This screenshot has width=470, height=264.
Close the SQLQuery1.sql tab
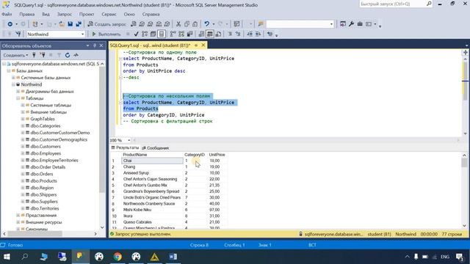click(x=203, y=45)
